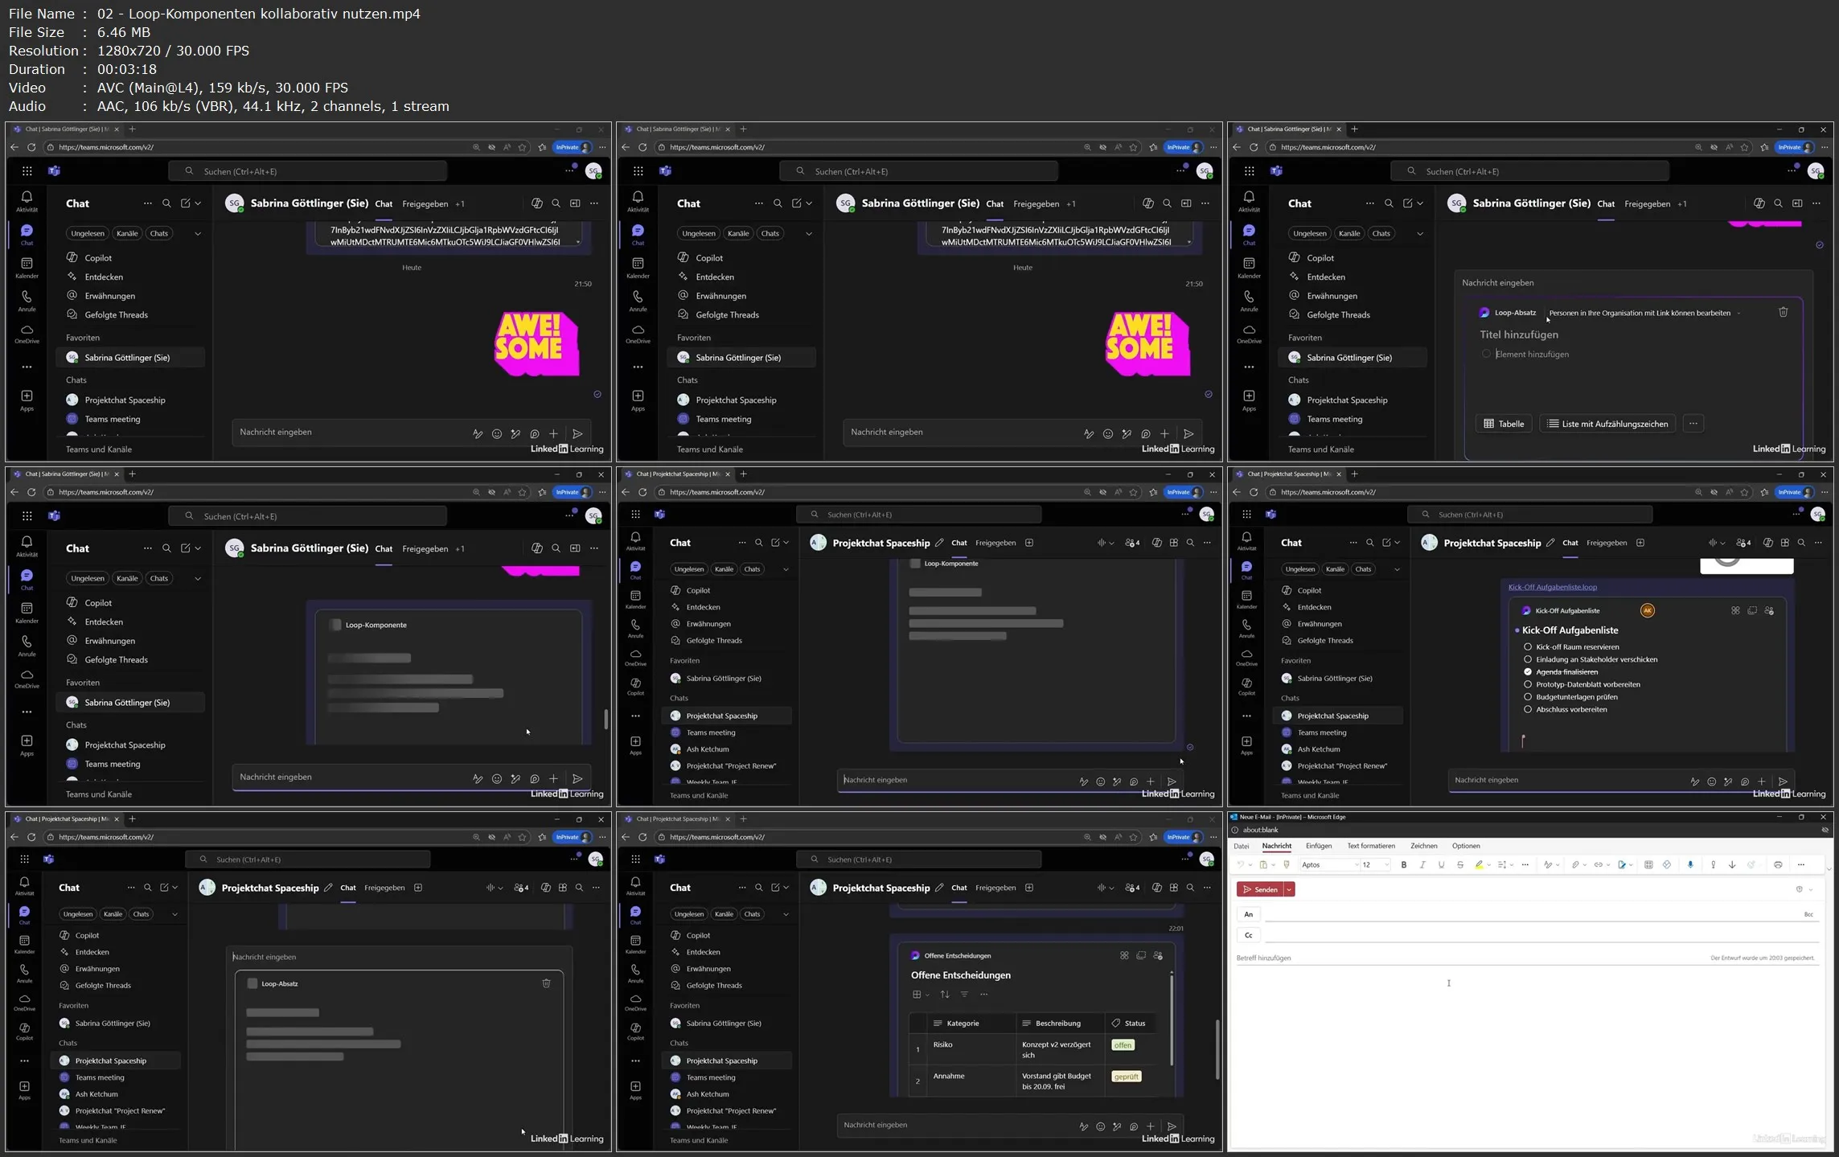Apply strikethrough in the email toolbar
The width and height of the screenshot is (1839, 1157).
[x=1460, y=865]
